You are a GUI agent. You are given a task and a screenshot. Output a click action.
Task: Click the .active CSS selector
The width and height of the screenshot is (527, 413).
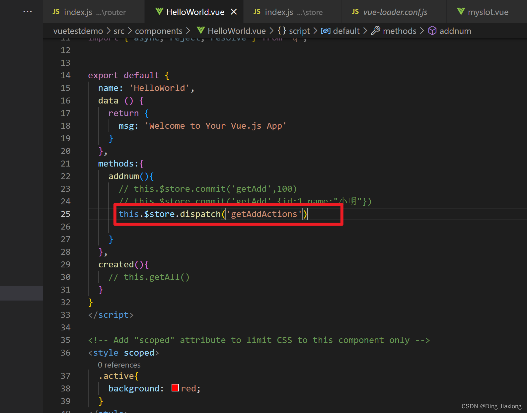point(116,376)
